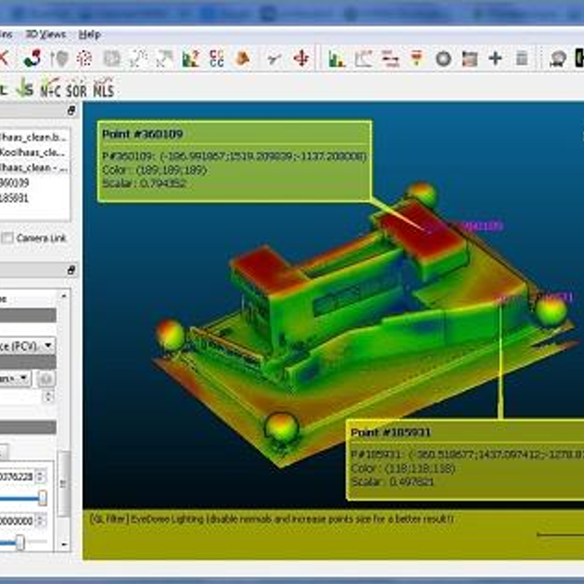Viewport: 584px width, 584px height.
Task: Click the point picking dotted circle icon
Action: tap(85, 59)
